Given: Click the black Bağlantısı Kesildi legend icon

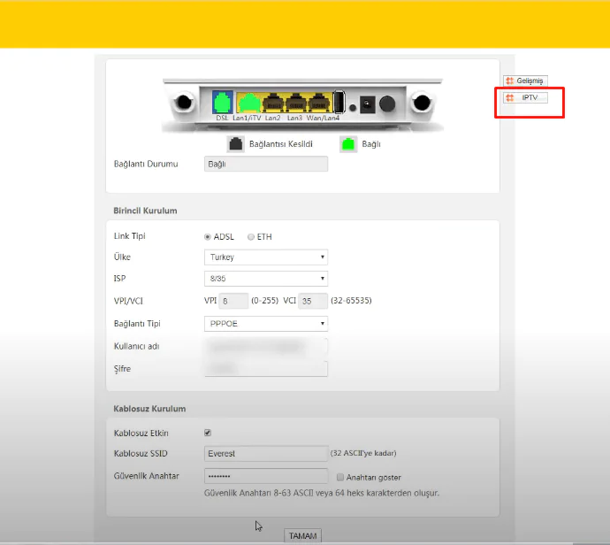Looking at the screenshot, I should pos(236,144).
